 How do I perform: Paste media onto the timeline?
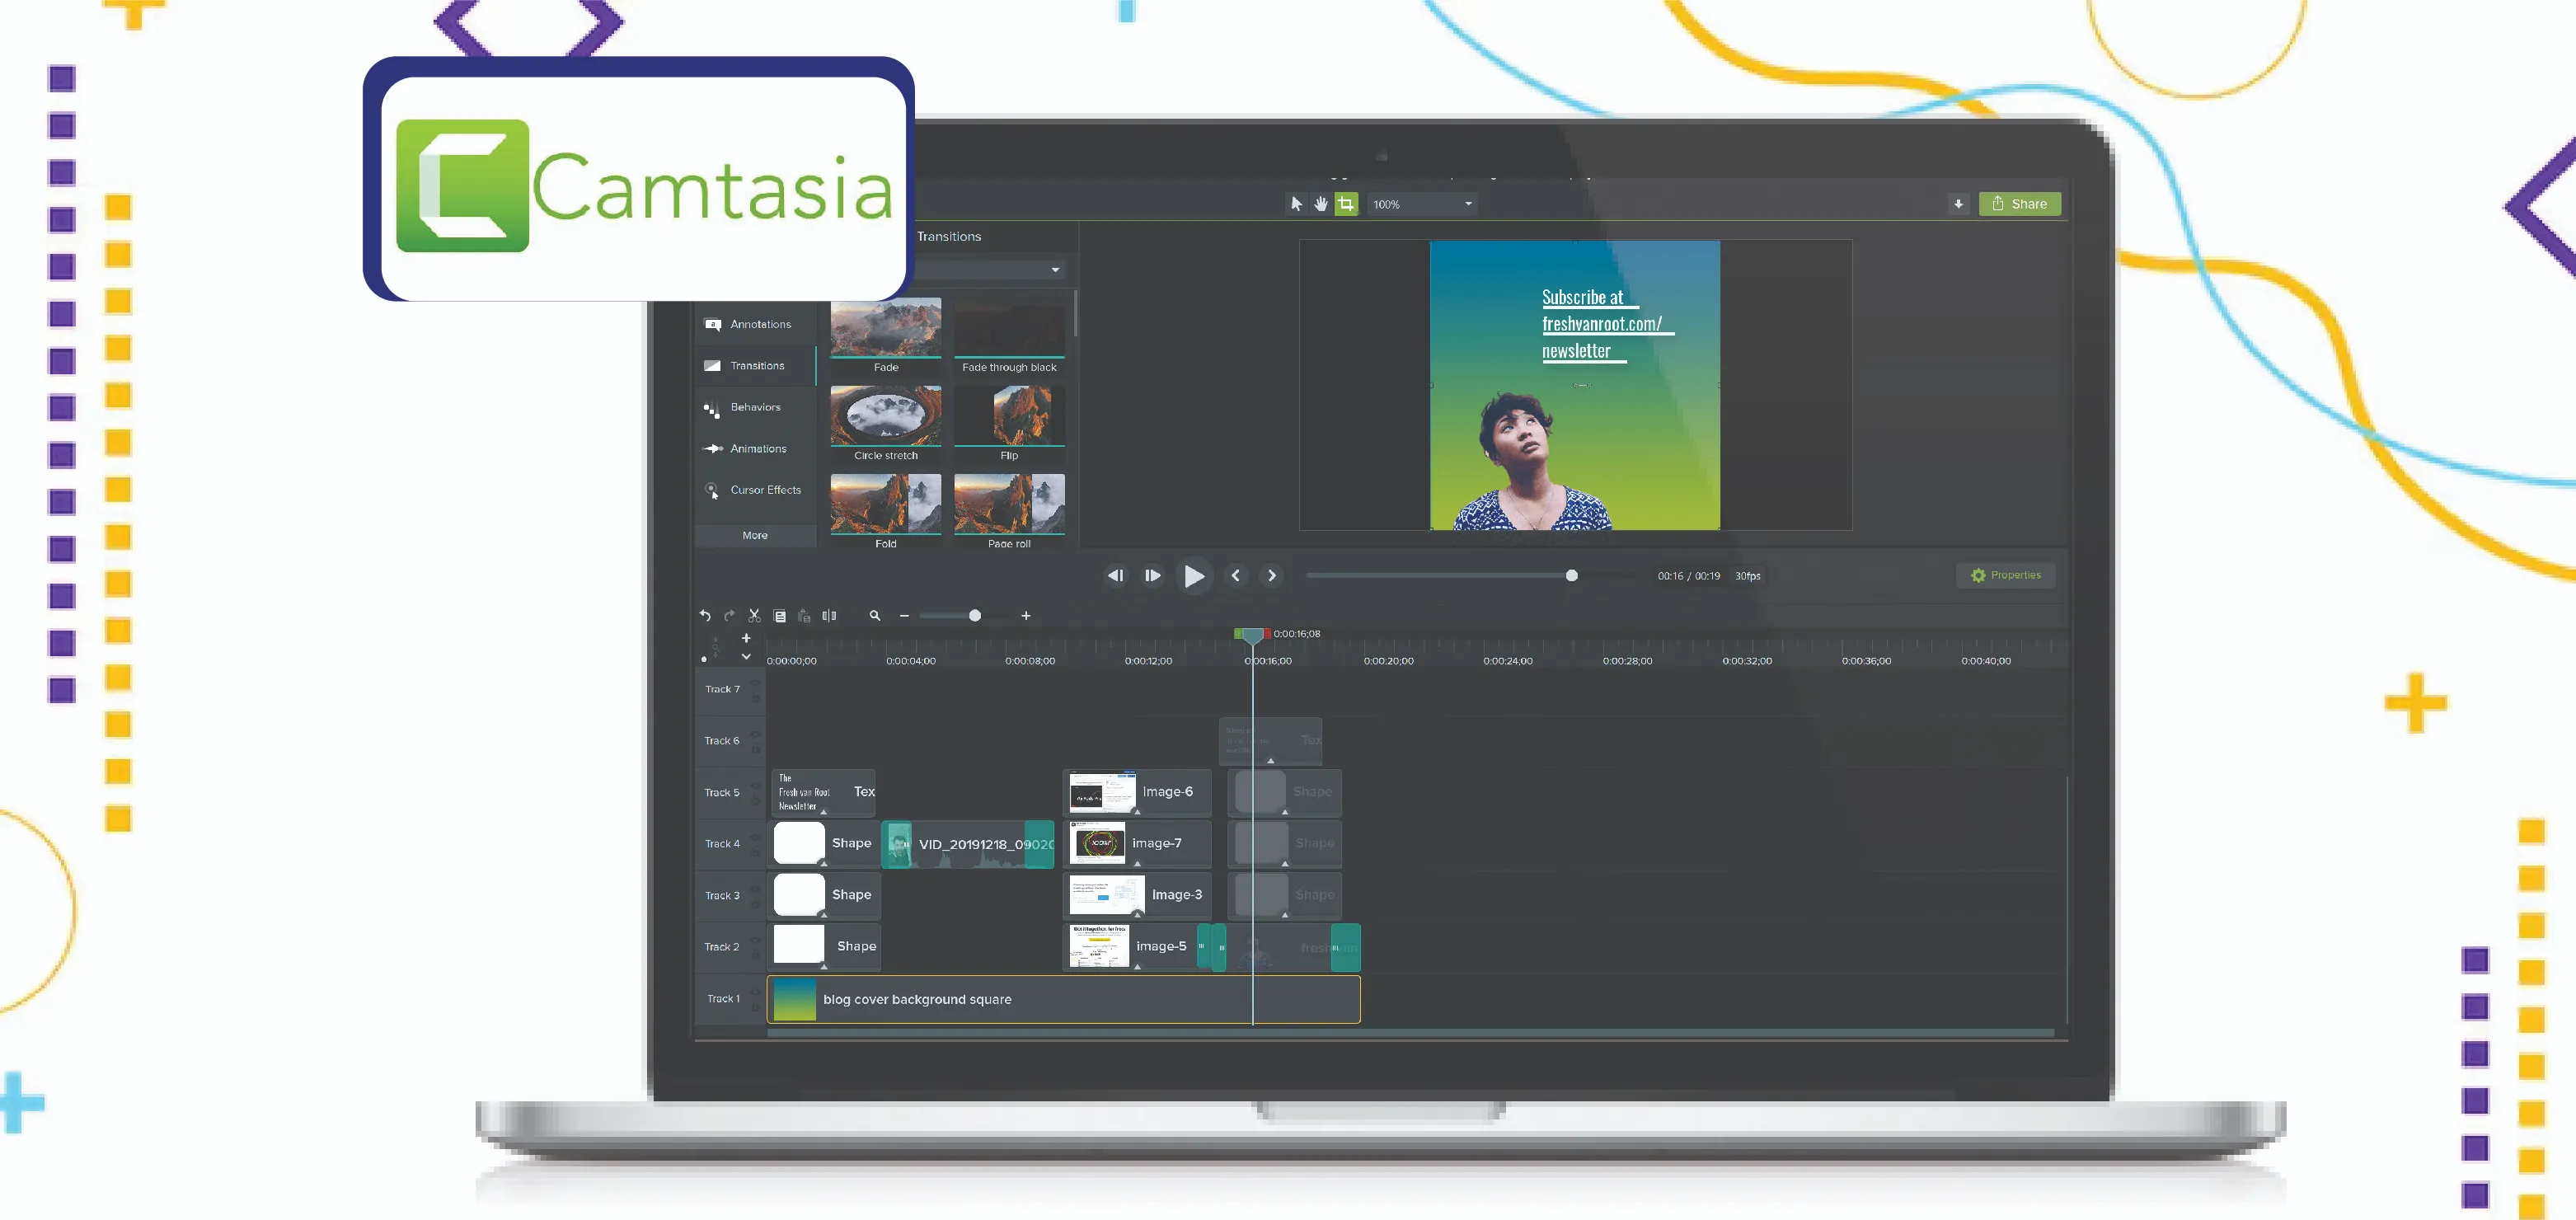804,616
